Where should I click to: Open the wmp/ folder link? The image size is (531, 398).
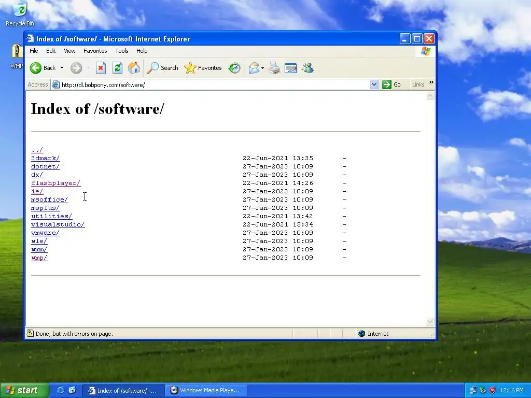[x=39, y=258]
